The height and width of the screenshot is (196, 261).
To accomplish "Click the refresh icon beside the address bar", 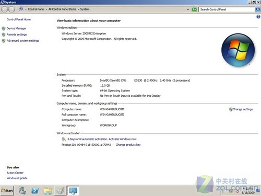I will click(194, 9).
